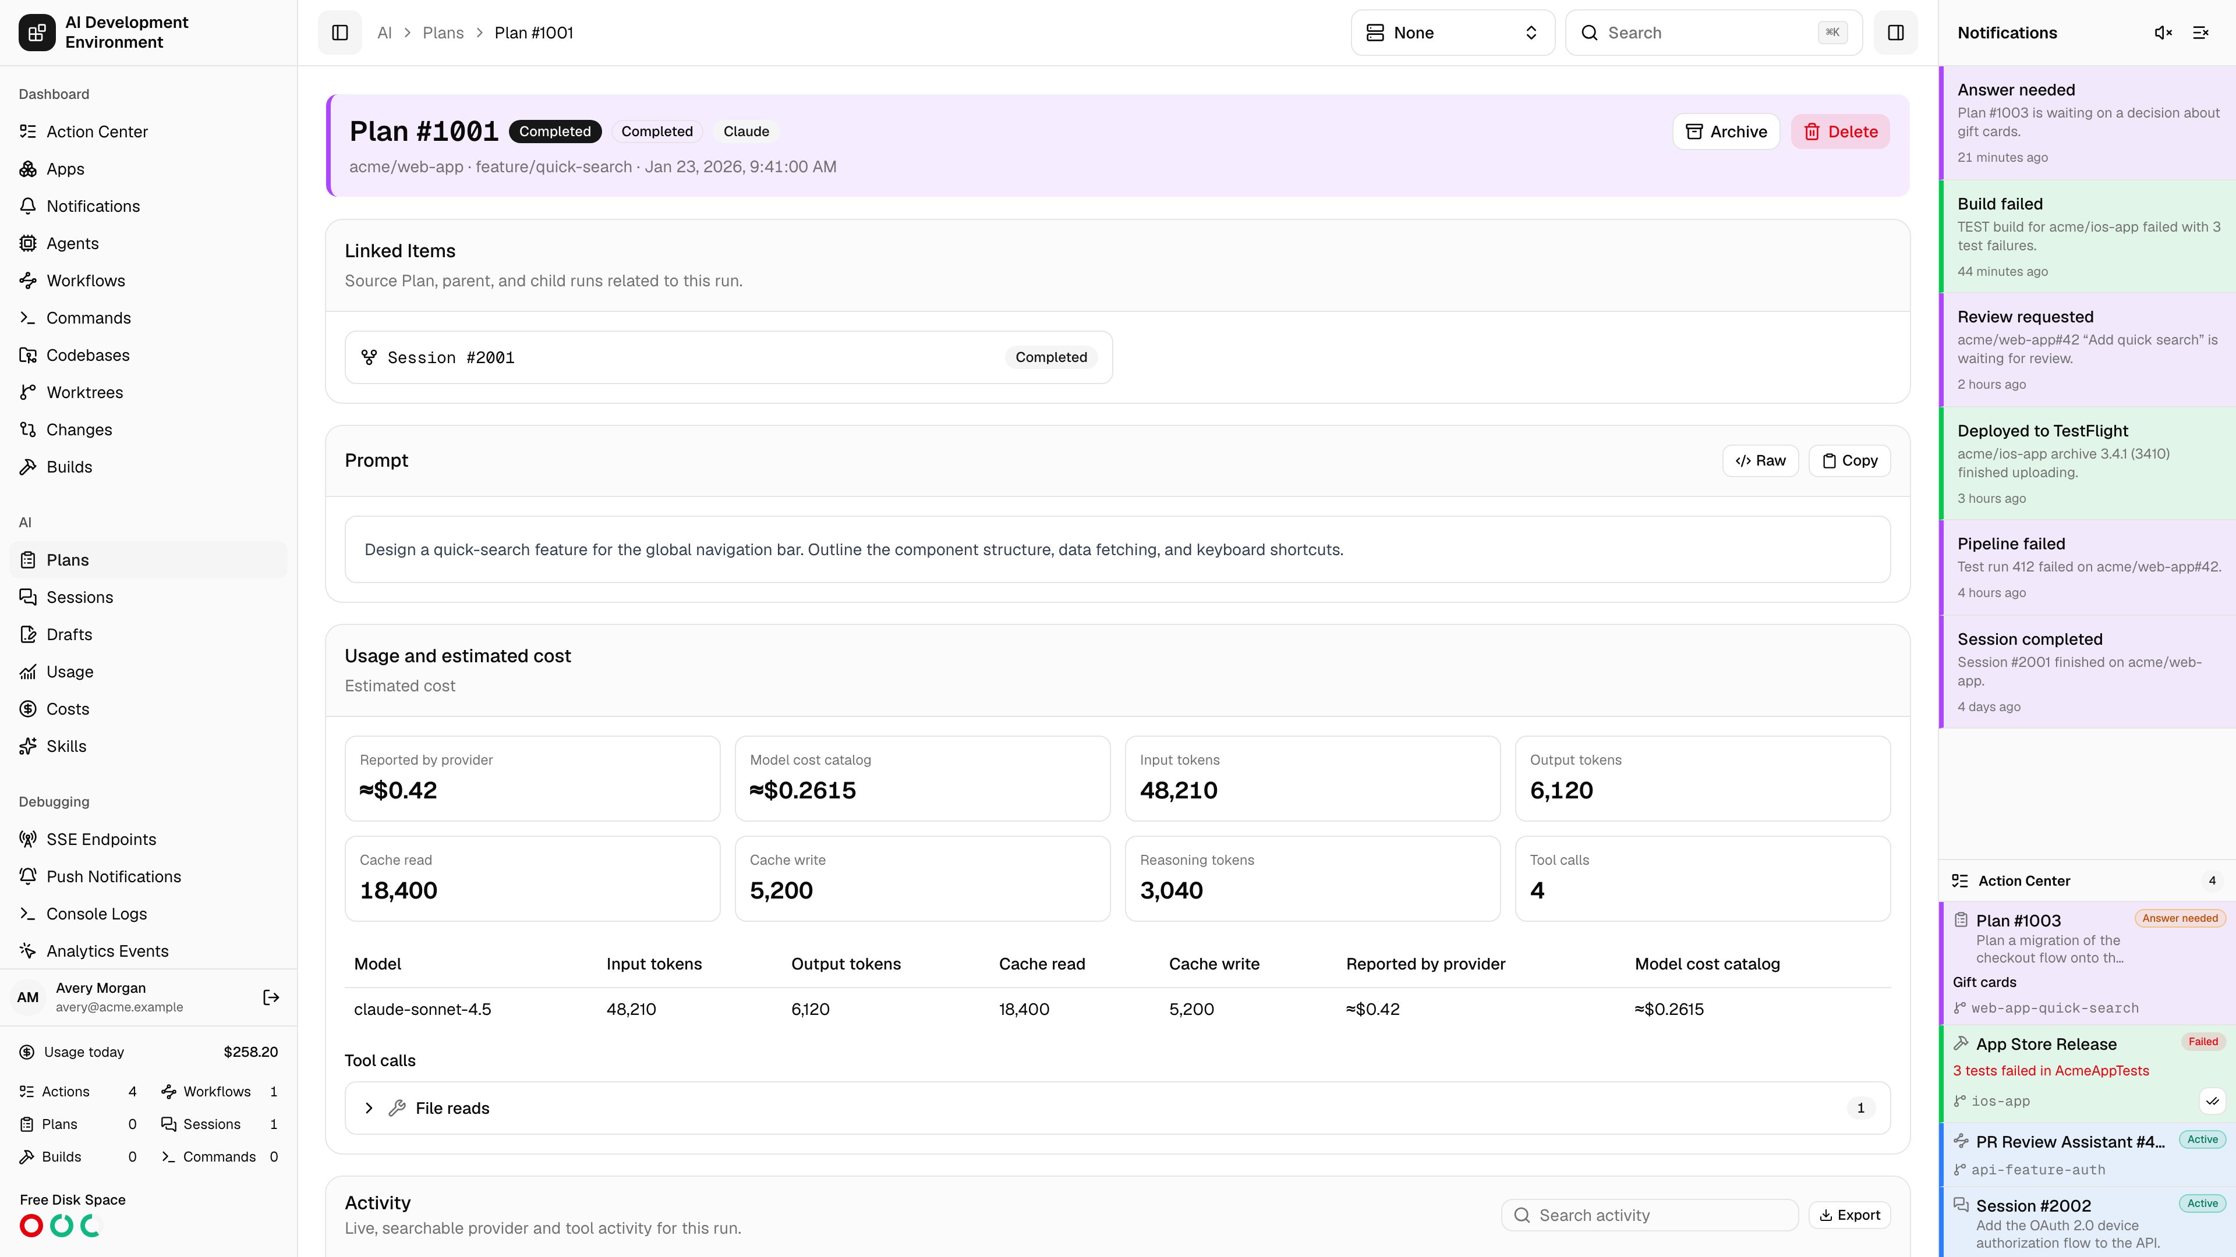Open Plan #1003 in Action Center
Screen dimensions: 2236x1257
(x=2088, y=963)
